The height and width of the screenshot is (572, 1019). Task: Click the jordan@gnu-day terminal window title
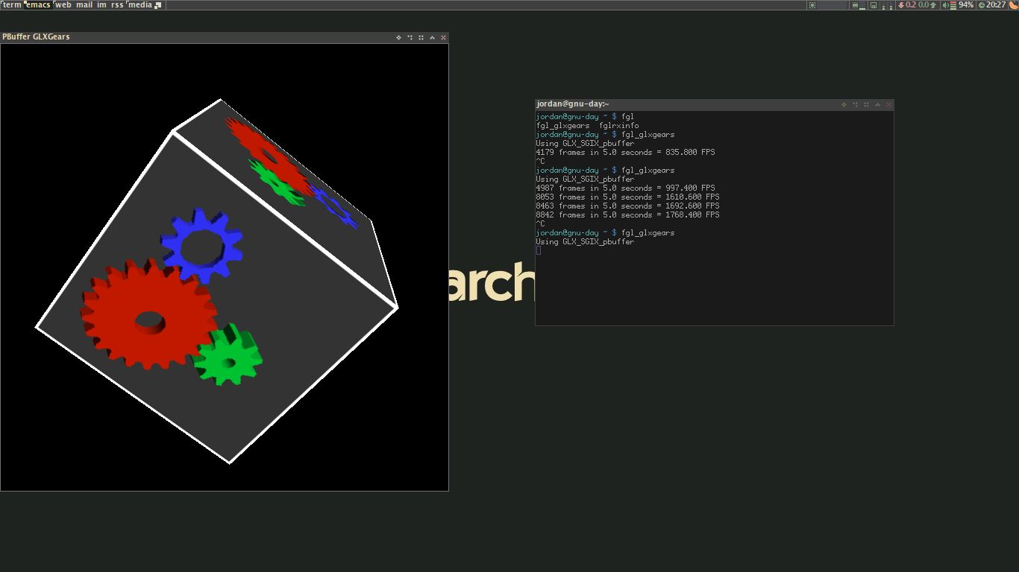(573, 104)
